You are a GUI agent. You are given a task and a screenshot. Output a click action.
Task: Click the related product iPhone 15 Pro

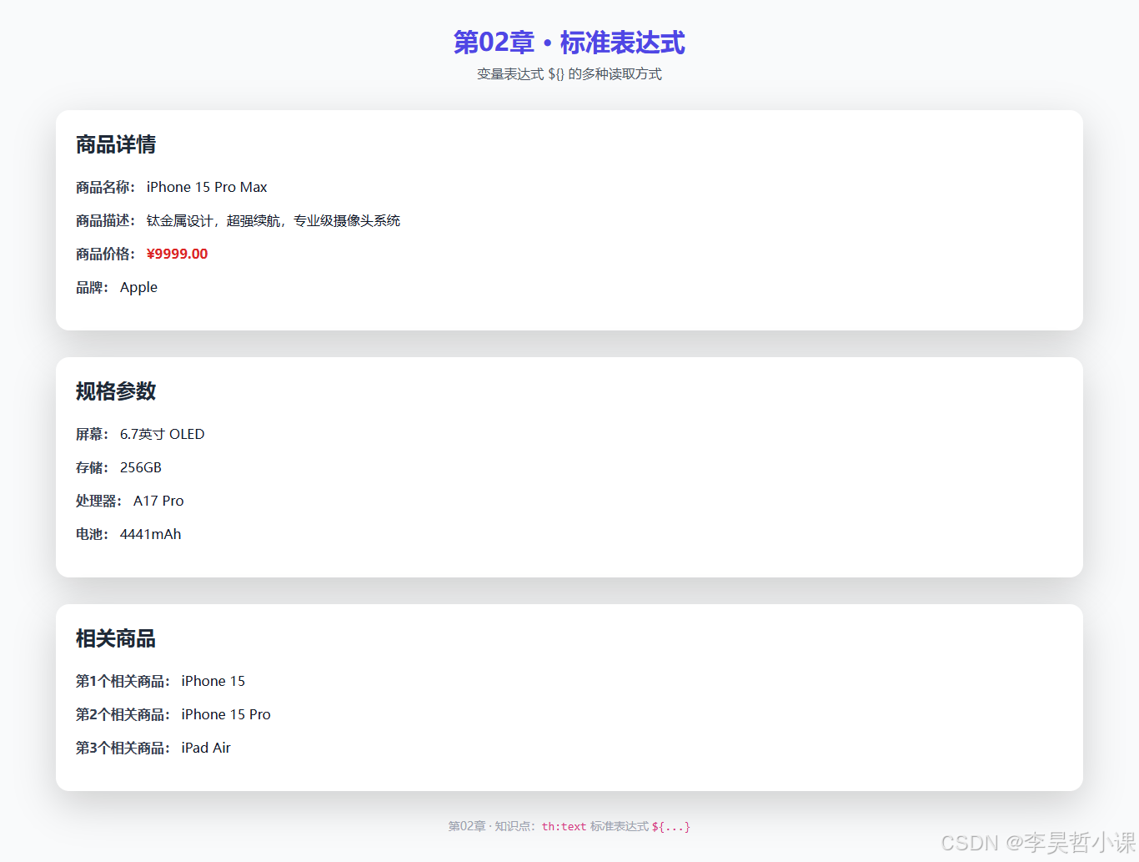tap(226, 714)
